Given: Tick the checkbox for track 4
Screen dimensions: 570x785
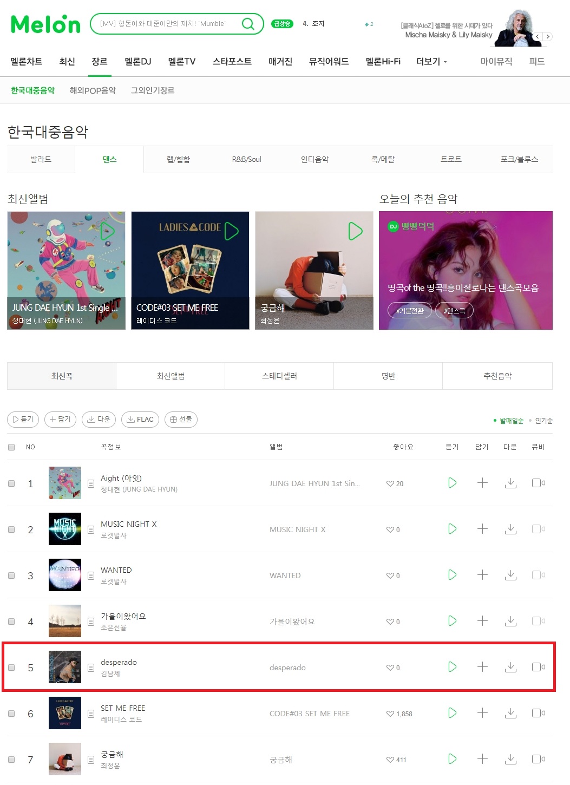Looking at the screenshot, I should pos(11,622).
